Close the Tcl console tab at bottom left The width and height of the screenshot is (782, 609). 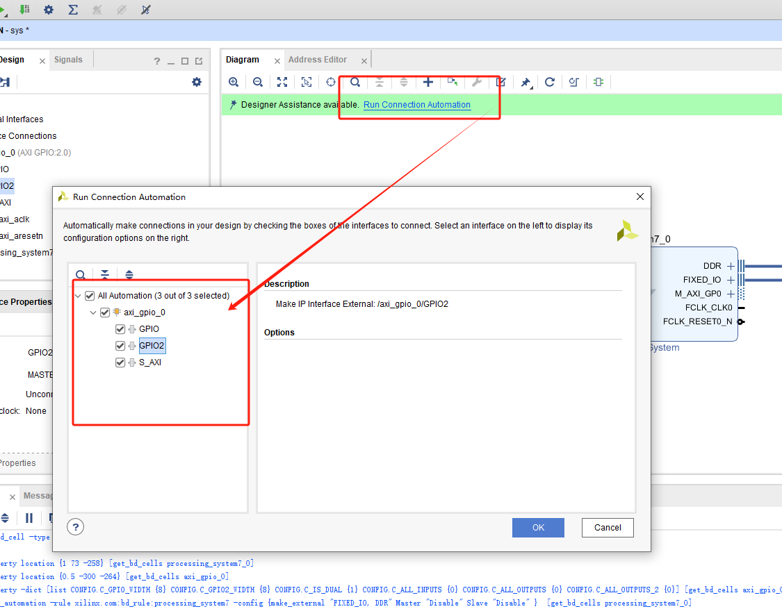coord(13,497)
